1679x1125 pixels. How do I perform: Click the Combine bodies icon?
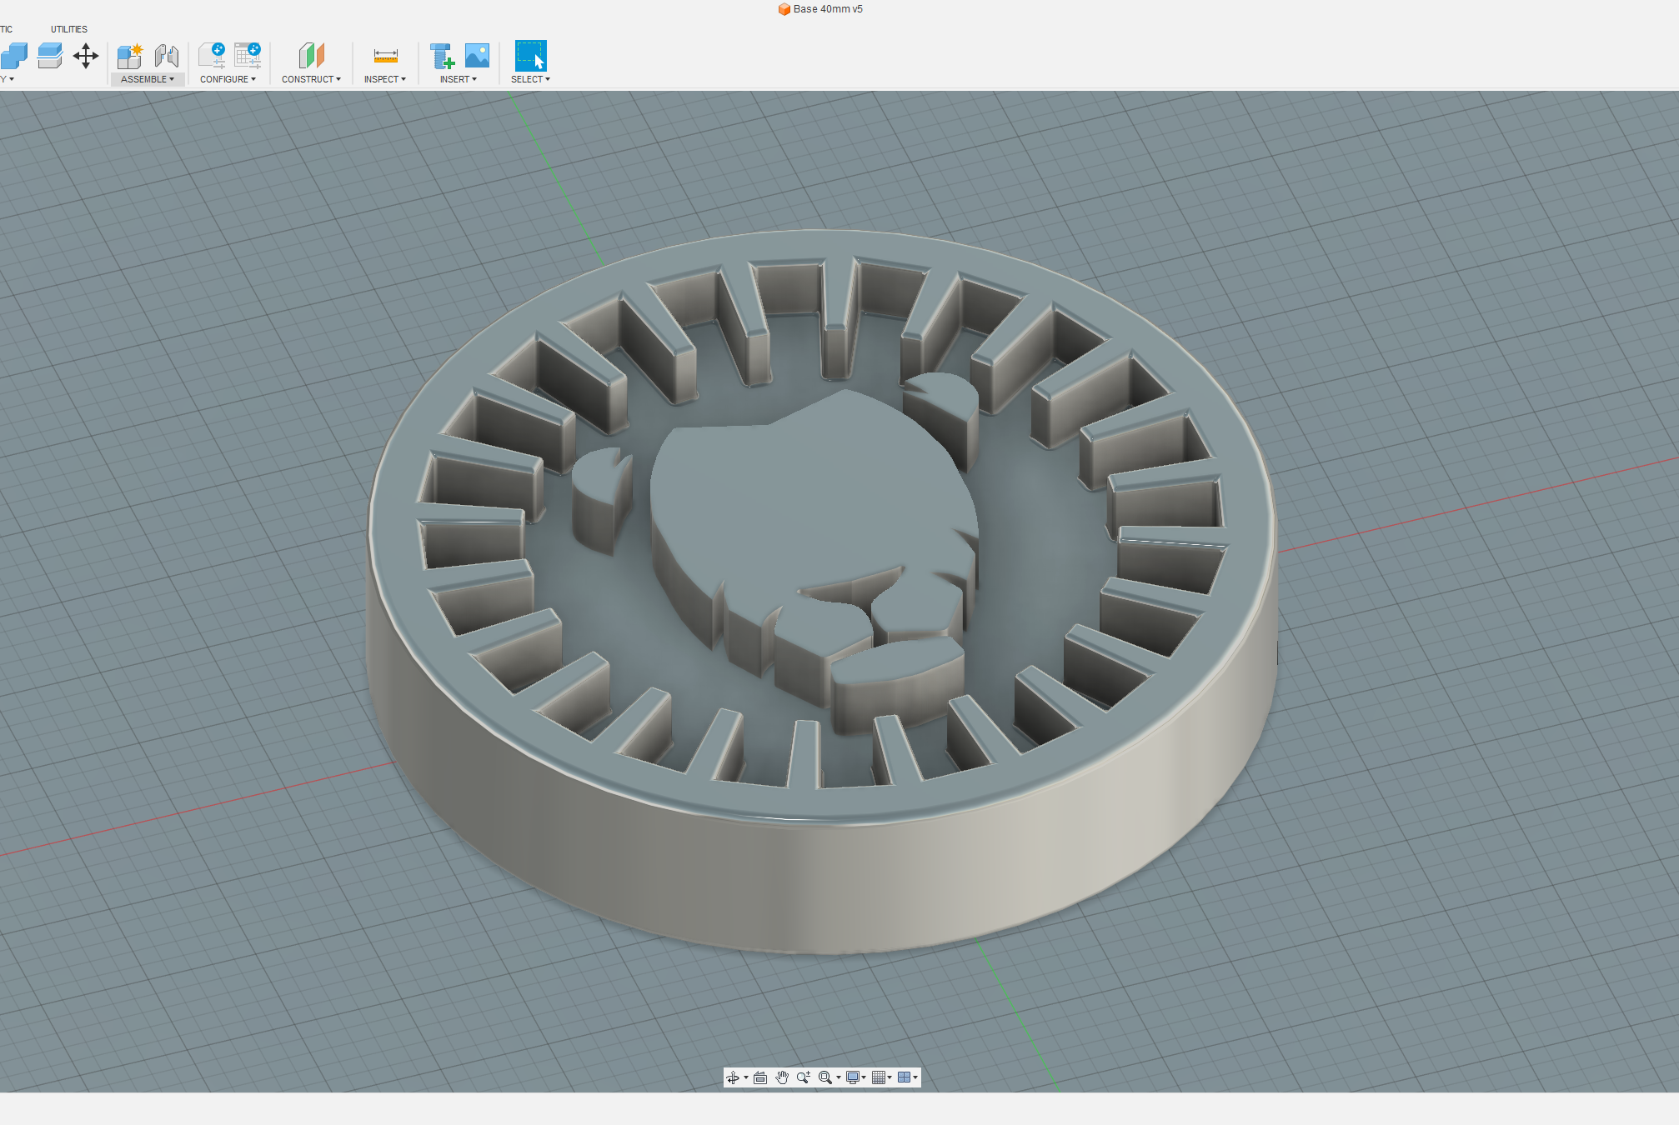pyautogui.click(x=14, y=56)
